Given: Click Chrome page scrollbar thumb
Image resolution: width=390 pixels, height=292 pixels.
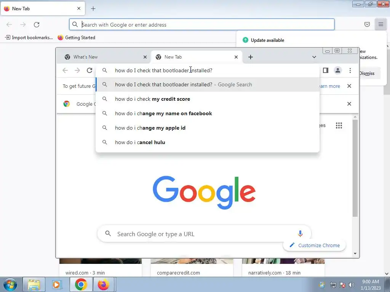Looking at the screenshot, I should [x=355, y=168].
